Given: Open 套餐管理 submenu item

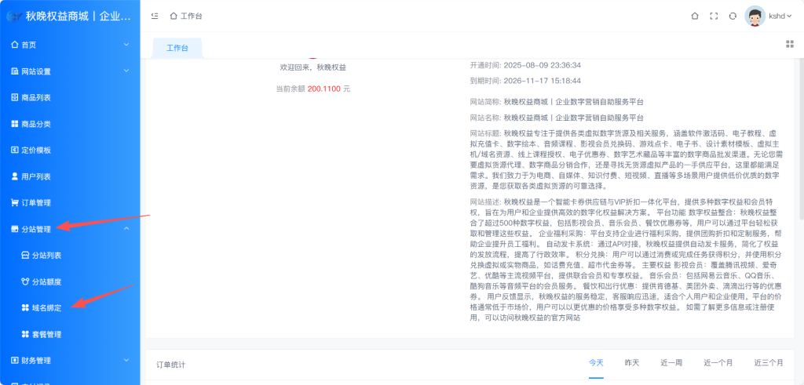Looking at the screenshot, I should click(46, 335).
